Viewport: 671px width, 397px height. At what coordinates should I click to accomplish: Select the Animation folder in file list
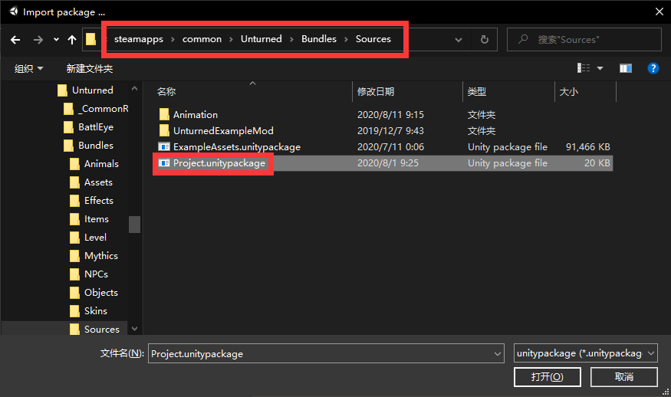tap(195, 115)
